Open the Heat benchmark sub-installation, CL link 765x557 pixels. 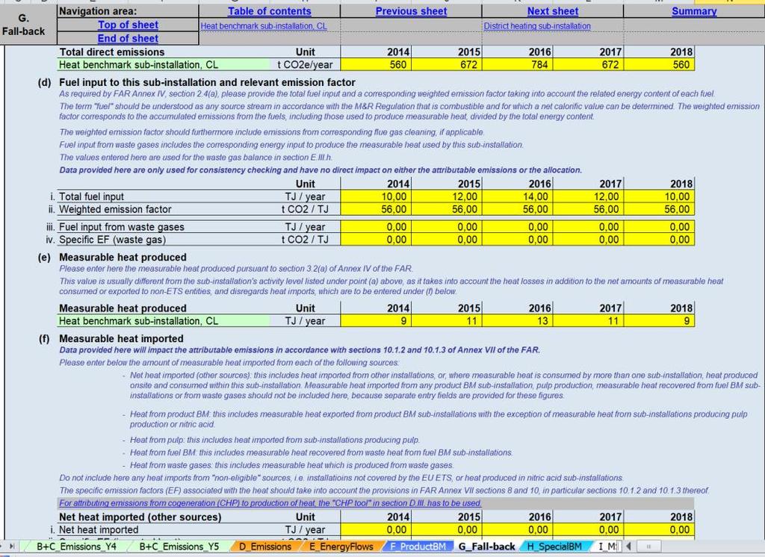pos(264,26)
